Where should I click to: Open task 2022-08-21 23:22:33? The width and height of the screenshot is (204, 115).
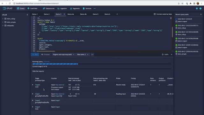coord(188,27)
